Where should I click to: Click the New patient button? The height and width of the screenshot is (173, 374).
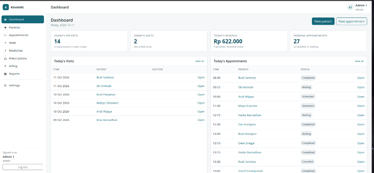coord(323,21)
